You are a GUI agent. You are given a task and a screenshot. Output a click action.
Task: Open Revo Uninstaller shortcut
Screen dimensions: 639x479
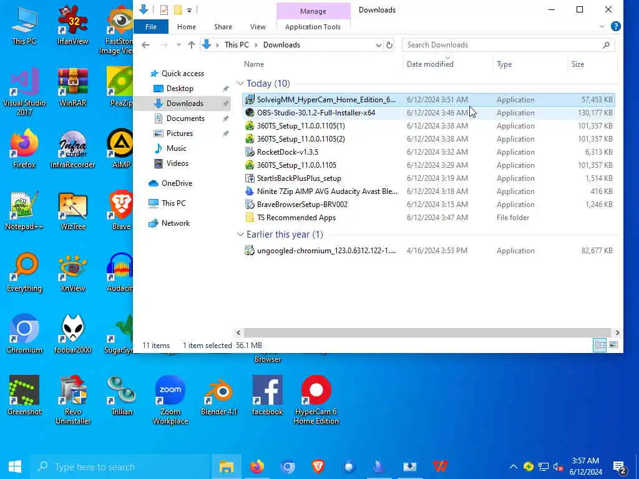pyautogui.click(x=72, y=400)
